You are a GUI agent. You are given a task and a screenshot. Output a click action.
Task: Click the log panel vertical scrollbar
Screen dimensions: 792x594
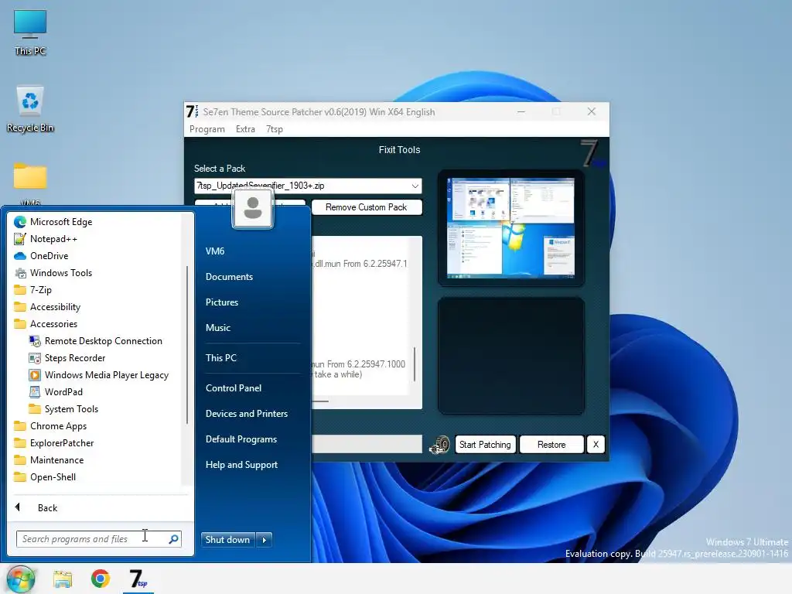pyautogui.click(x=415, y=364)
